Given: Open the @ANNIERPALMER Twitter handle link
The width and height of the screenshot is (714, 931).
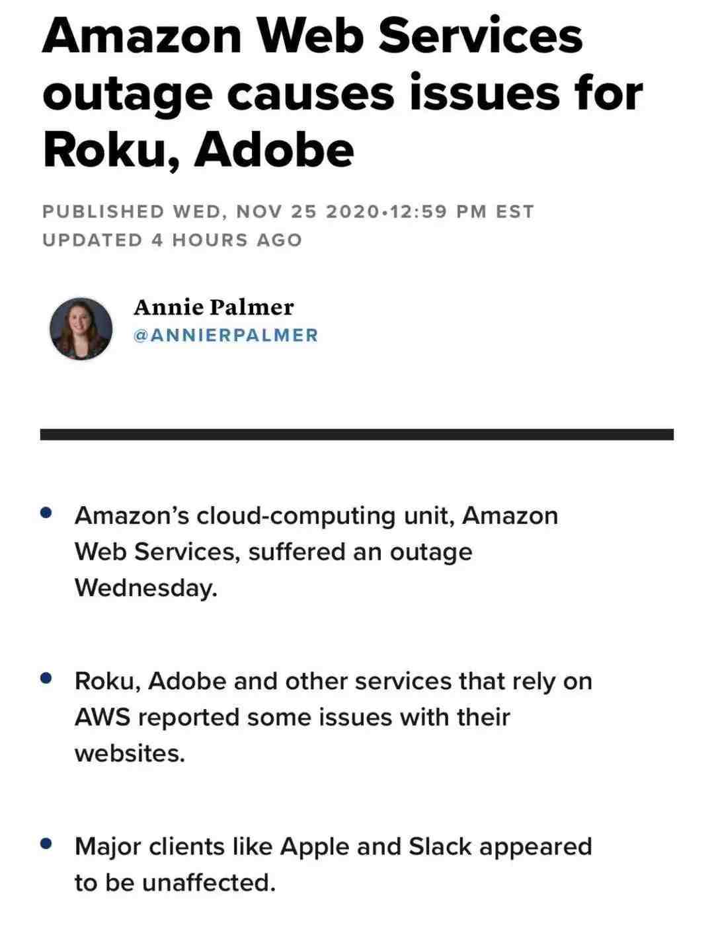Looking at the screenshot, I should (x=226, y=335).
